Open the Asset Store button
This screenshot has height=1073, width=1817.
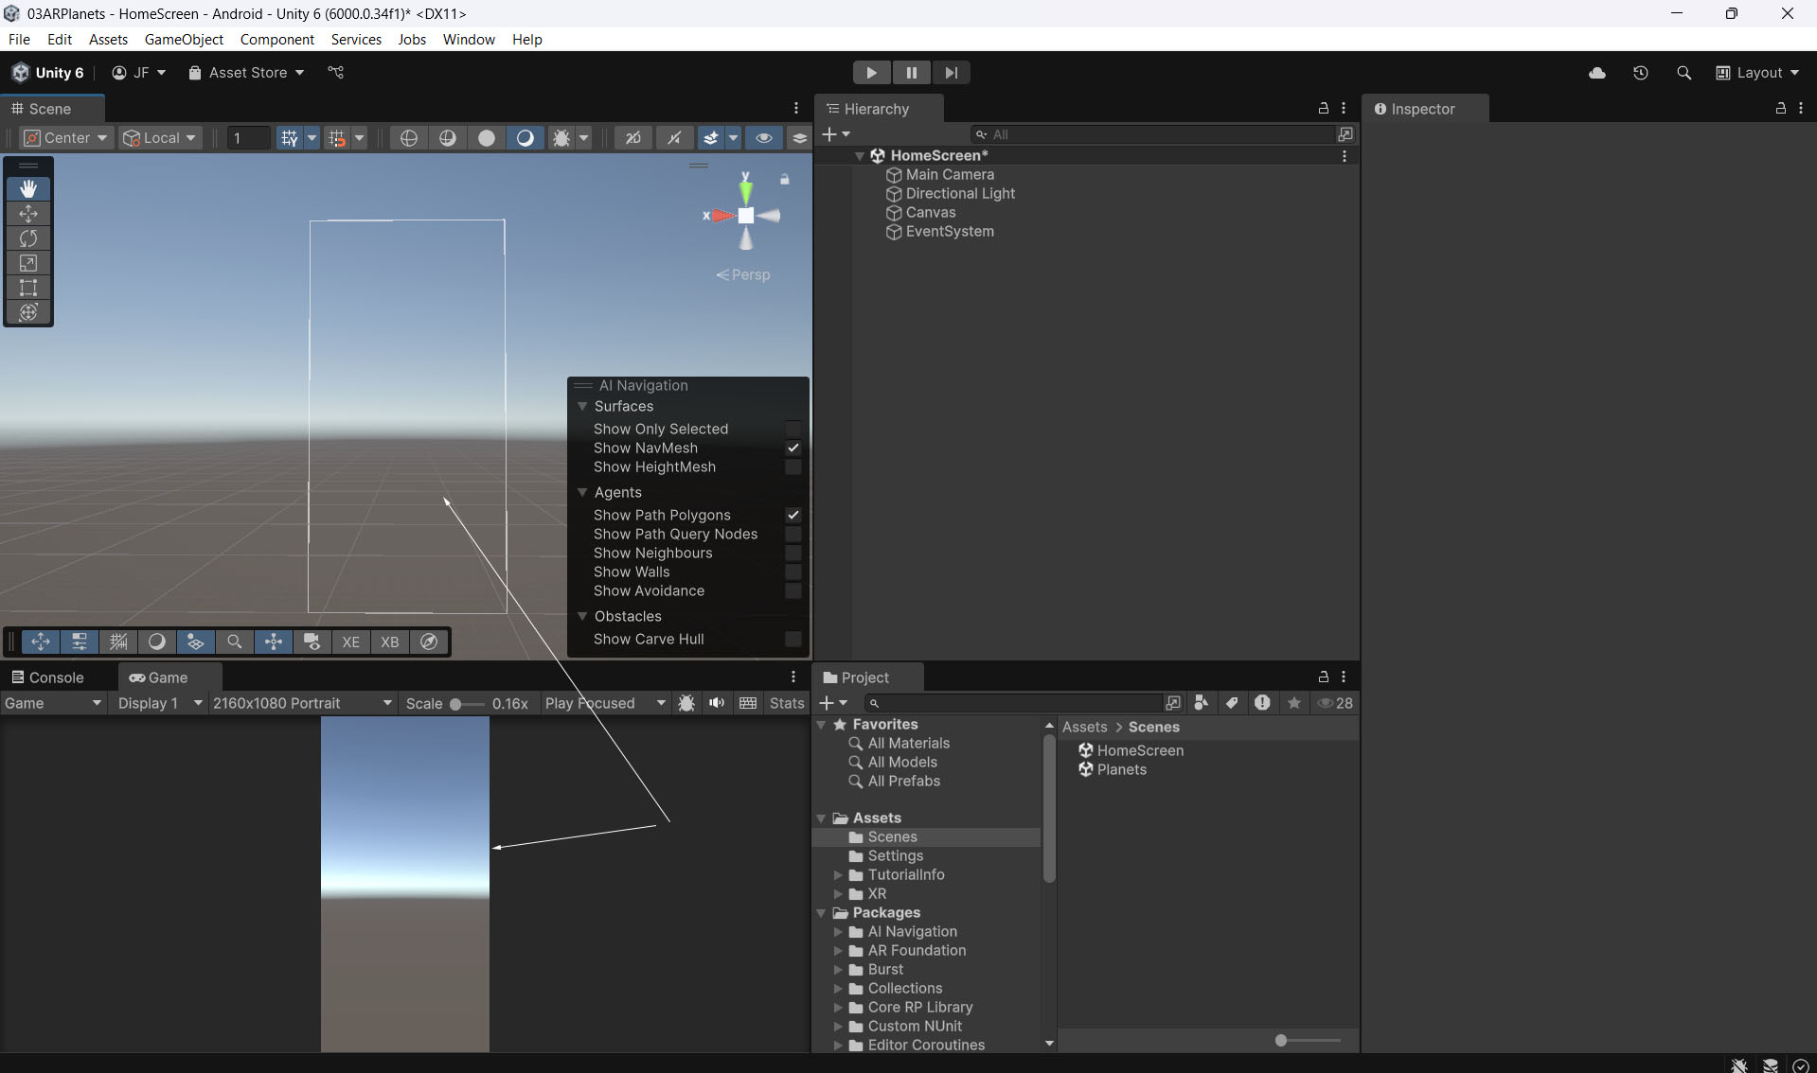[x=246, y=73]
